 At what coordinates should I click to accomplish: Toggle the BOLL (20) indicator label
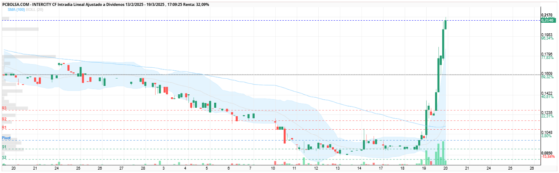click(35, 9)
